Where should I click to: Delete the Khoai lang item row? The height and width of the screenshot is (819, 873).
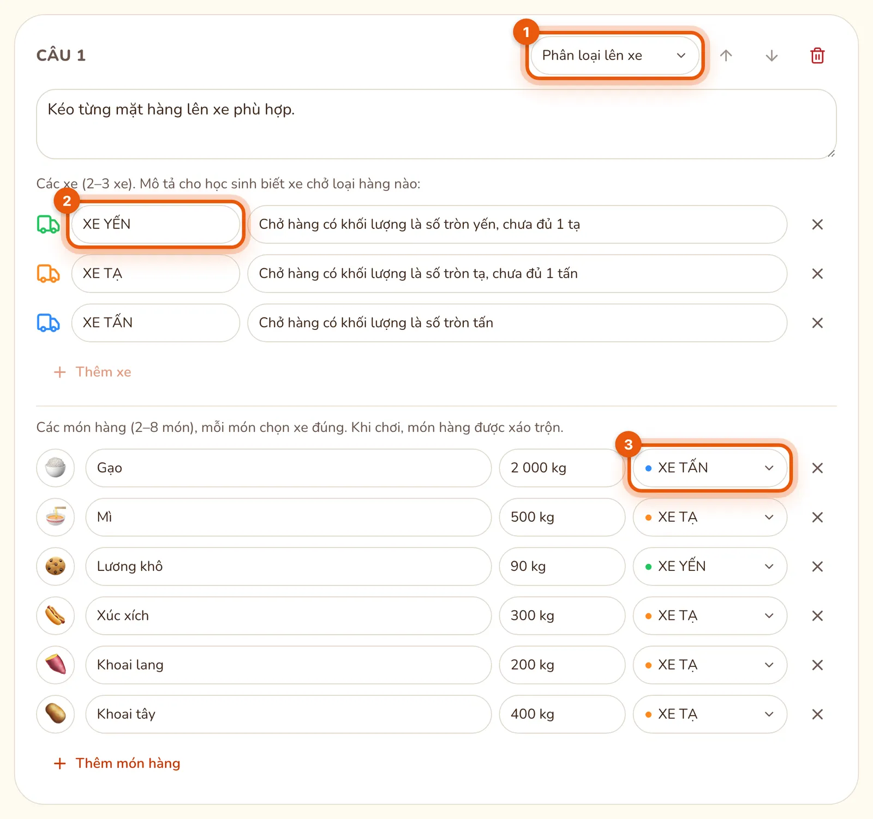click(817, 665)
